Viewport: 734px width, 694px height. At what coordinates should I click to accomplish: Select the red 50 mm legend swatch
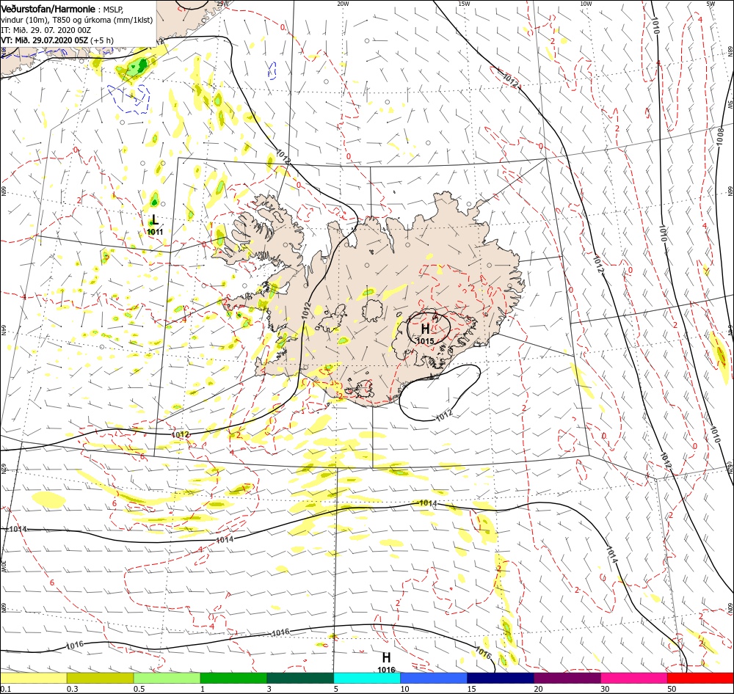tap(700, 678)
